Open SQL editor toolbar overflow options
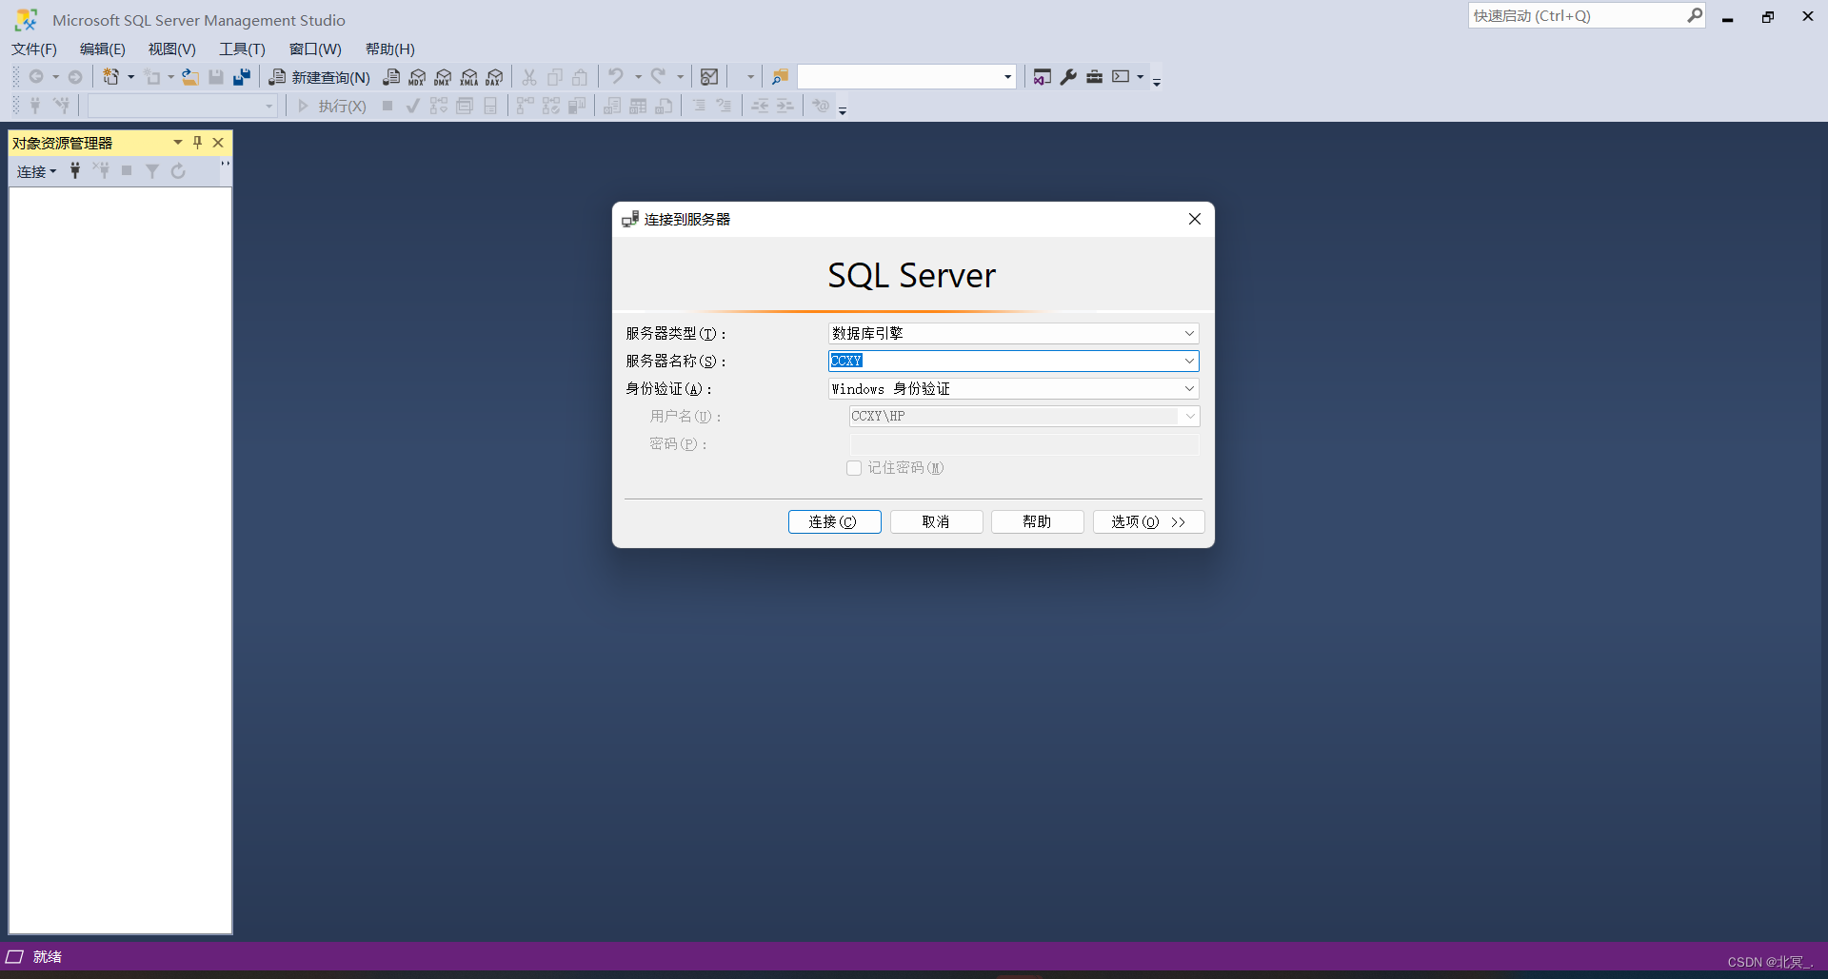1828x979 pixels. (x=843, y=109)
